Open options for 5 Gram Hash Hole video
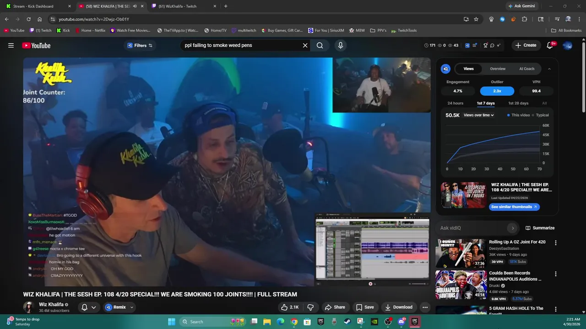Screen dimensions: 586x329 556,309
